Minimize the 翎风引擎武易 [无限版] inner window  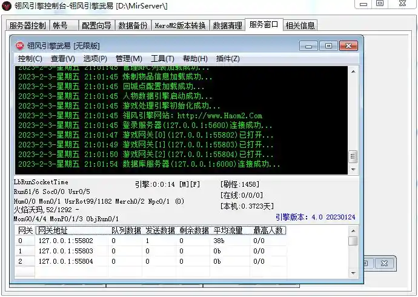point(308,46)
